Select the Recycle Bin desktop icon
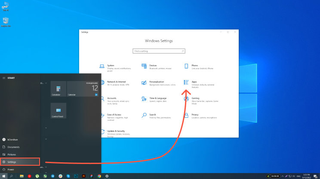This screenshot has width=320, height=179. 6,22
